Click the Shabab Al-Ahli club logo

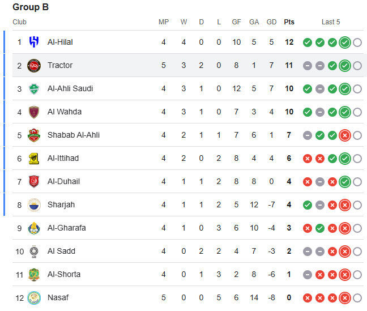tap(34, 135)
